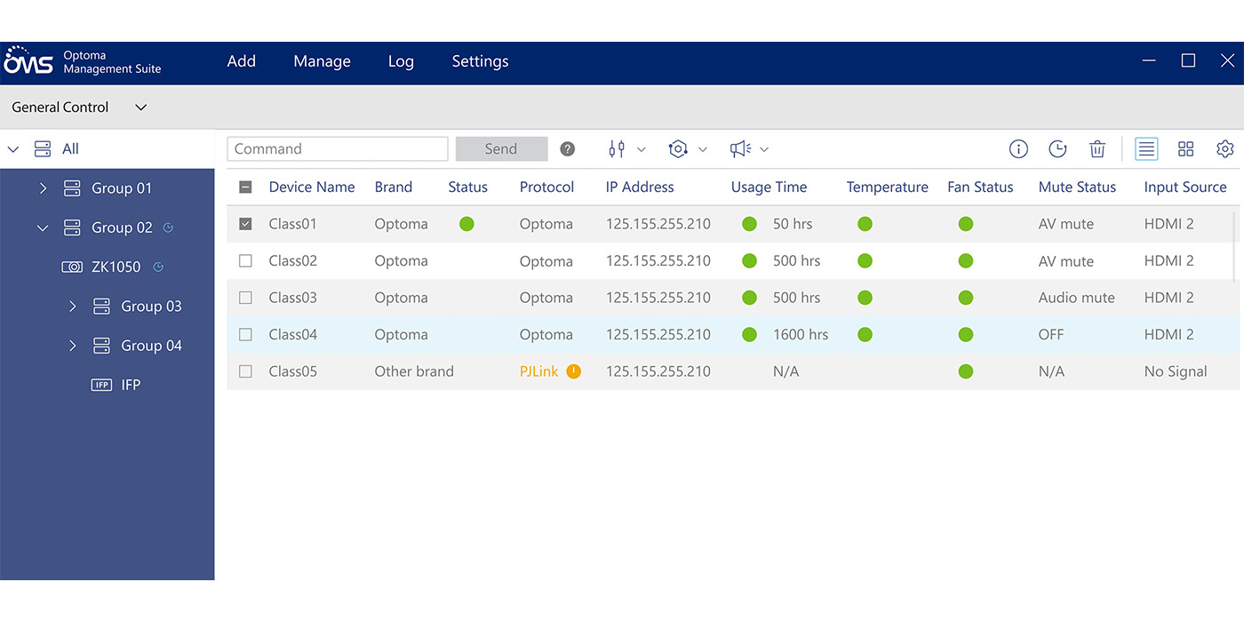Tick the Class05 row checkbox
The height and width of the screenshot is (622, 1244).
[246, 371]
